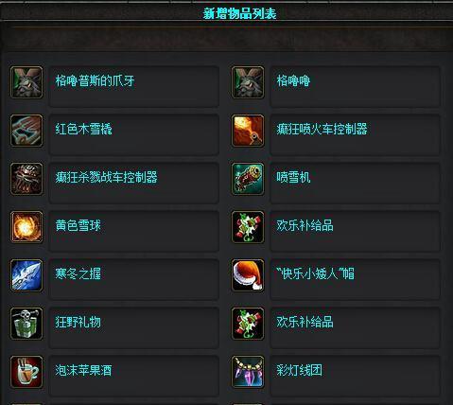This screenshot has width=453, height=405.
Task: Click the 狂野礼物 item name
Action: coord(78,322)
